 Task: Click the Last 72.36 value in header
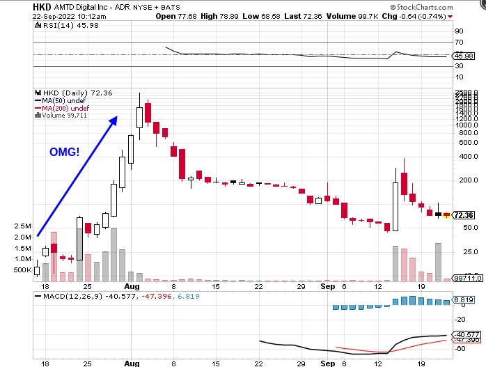click(x=303, y=17)
